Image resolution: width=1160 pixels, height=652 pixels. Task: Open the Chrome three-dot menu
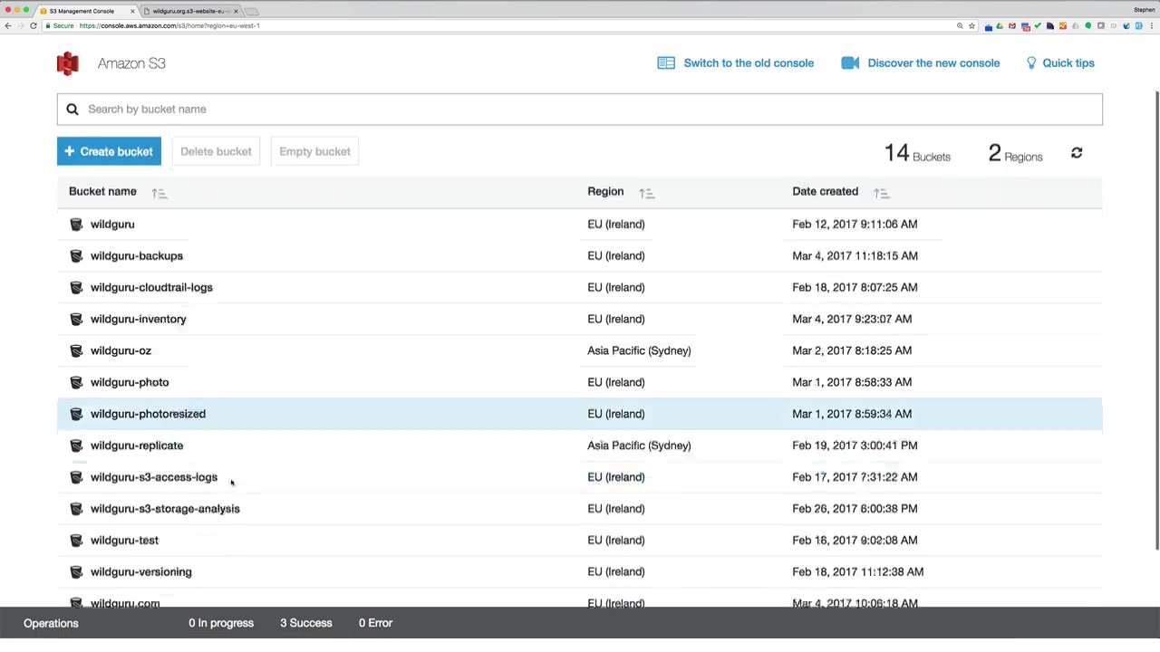1151,26
